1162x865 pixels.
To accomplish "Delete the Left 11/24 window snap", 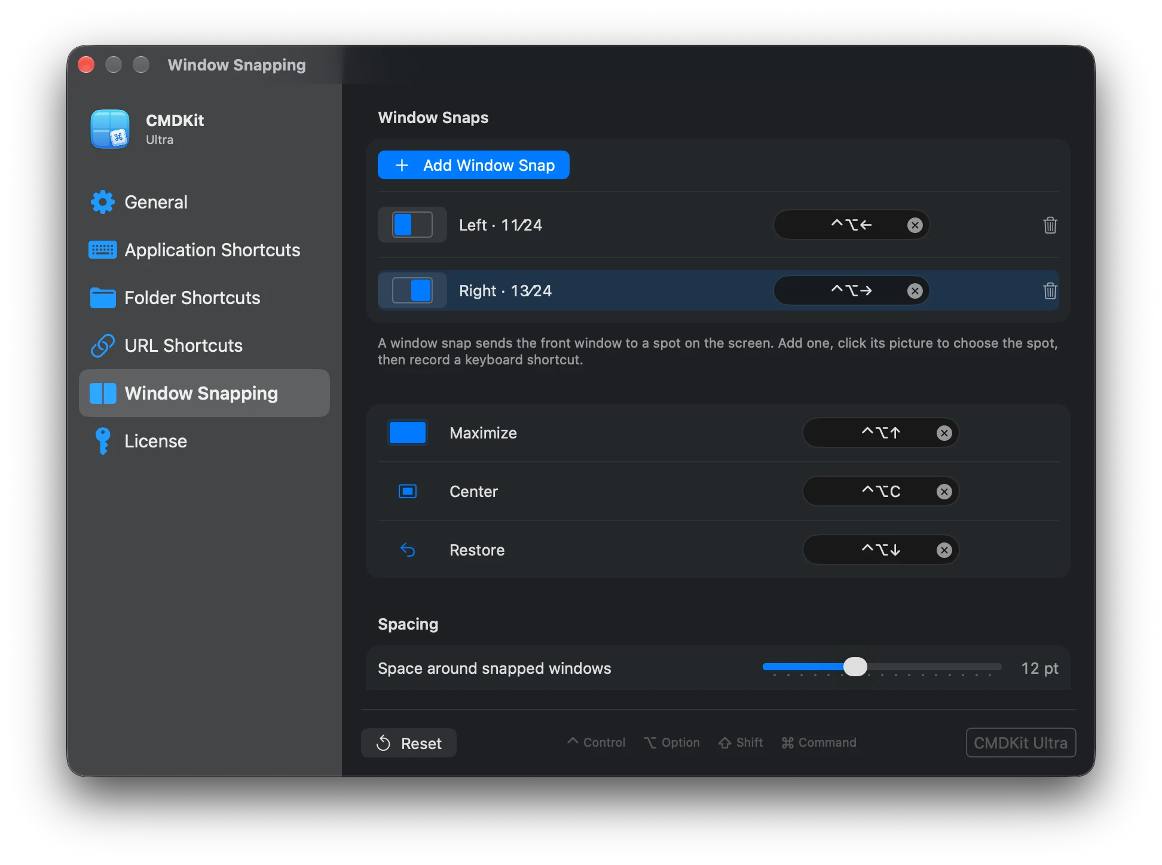I will point(1050,225).
